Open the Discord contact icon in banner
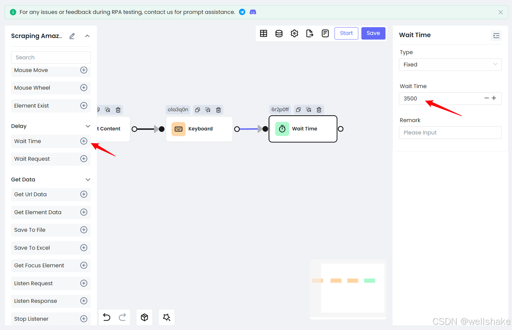 pos(253,12)
